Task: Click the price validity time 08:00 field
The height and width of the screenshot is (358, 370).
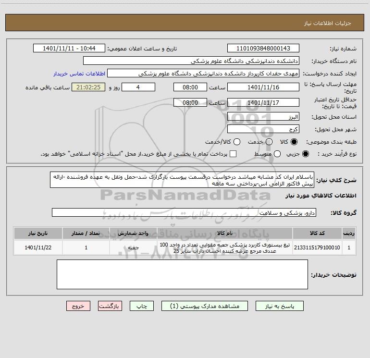Action: pos(190,102)
